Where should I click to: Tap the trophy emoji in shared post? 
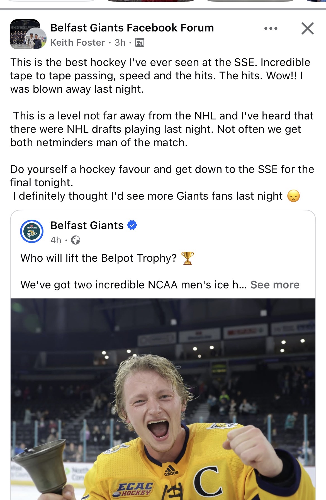coord(188,258)
